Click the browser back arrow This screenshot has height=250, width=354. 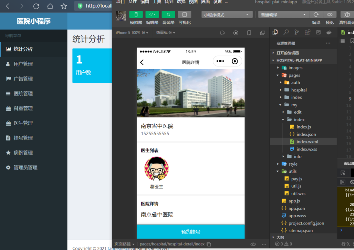pos(8,6)
